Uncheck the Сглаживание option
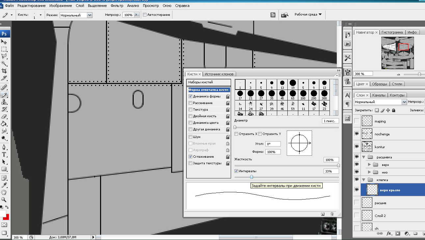This screenshot has height=240, width=425. tap(190, 157)
